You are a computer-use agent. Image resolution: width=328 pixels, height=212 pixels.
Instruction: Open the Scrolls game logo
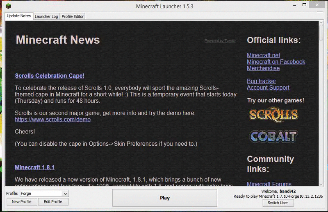273,115
